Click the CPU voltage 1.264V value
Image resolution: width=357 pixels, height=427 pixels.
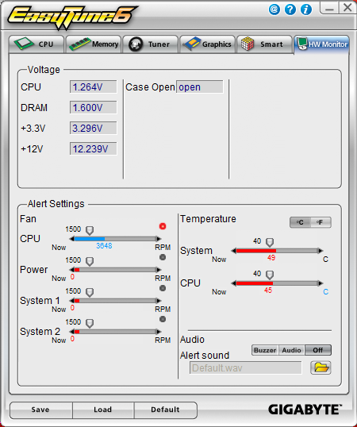pyautogui.click(x=94, y=87)
